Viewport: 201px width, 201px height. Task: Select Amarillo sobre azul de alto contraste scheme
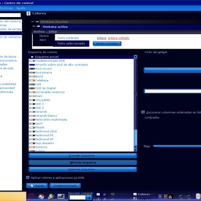tap(81, 65)
